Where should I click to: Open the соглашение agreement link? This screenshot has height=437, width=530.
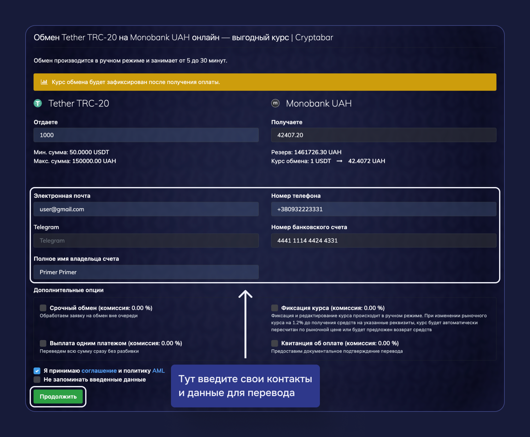[99, 371]
